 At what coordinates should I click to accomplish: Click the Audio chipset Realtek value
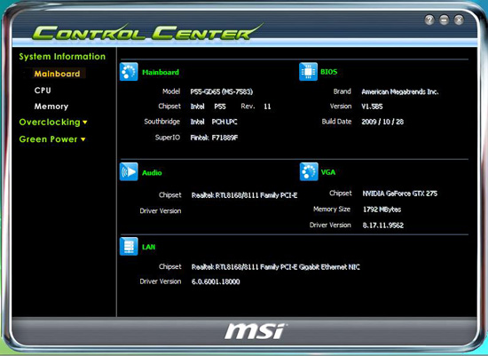point(244,195)
